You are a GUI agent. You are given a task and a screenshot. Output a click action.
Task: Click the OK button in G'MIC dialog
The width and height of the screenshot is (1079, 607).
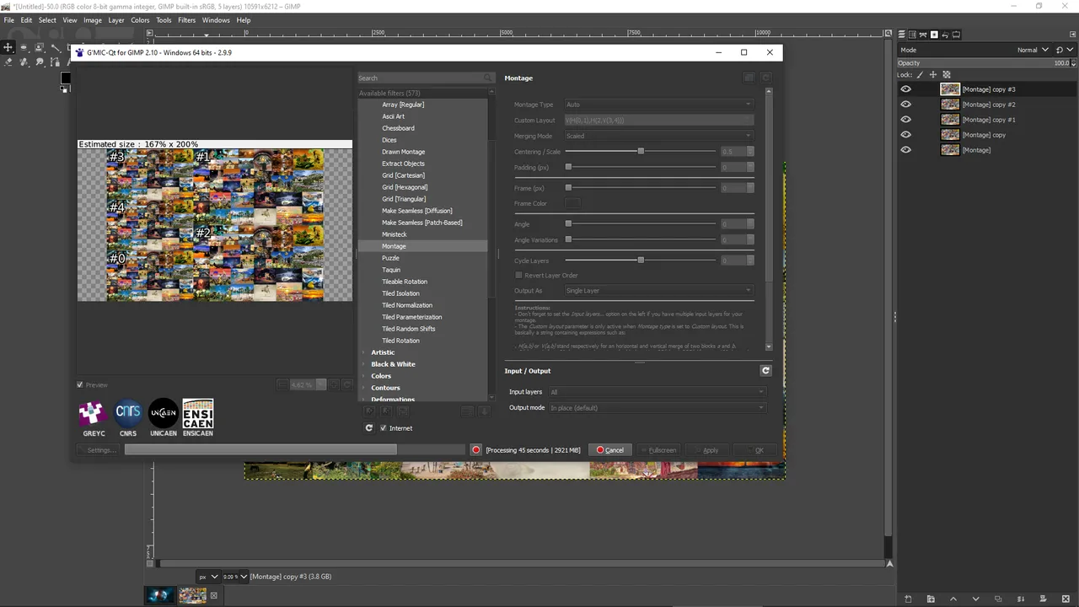click(x=754, y=450)
